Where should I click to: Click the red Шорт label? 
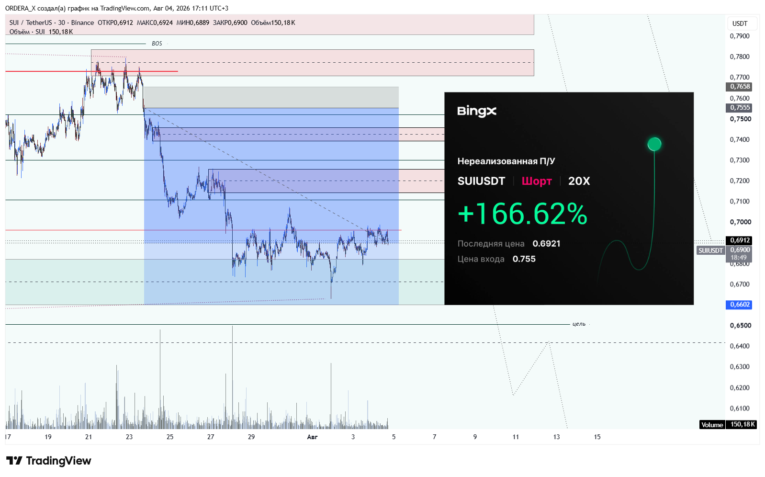pos(537,181)
